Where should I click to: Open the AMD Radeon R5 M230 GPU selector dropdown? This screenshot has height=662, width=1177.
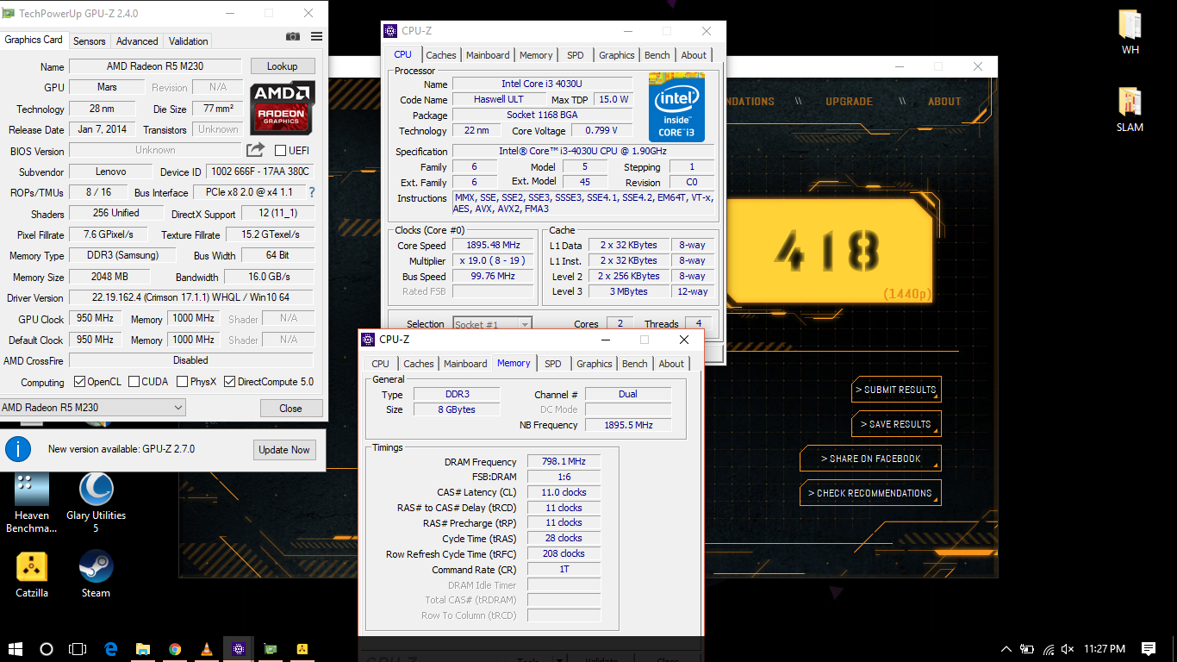point(92,408)
